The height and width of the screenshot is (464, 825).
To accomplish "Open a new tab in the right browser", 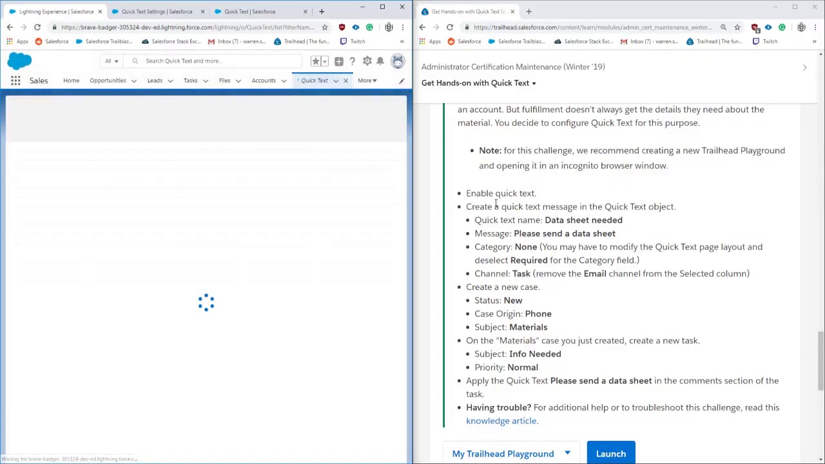I will [x=529, y=11].
